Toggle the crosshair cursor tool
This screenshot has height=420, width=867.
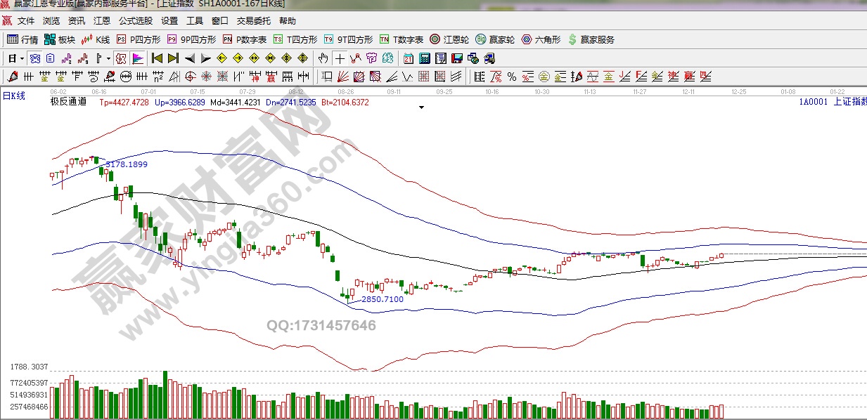click(x=340, y=58)
